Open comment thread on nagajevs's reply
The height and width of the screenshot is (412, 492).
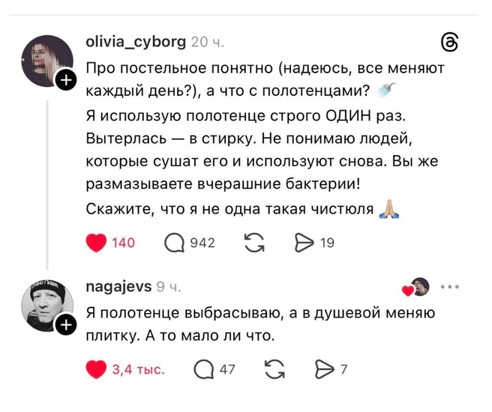202,369
